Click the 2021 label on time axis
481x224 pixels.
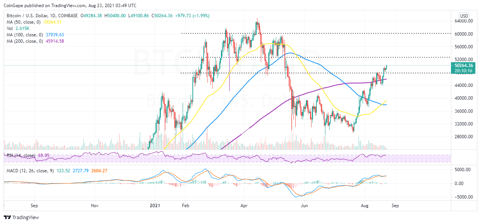(x=155, y=206)
